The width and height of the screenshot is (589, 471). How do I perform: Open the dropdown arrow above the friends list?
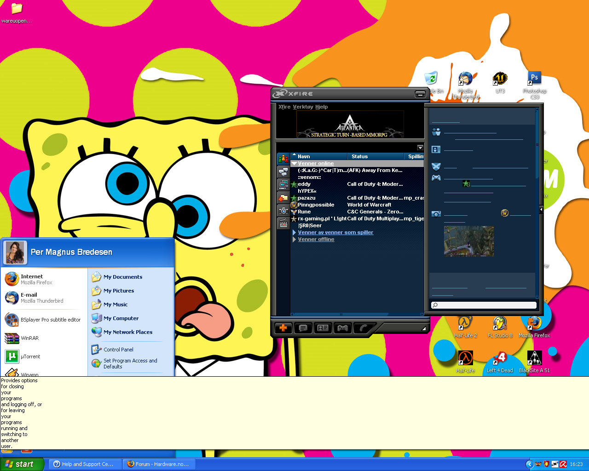click(420, 148)
